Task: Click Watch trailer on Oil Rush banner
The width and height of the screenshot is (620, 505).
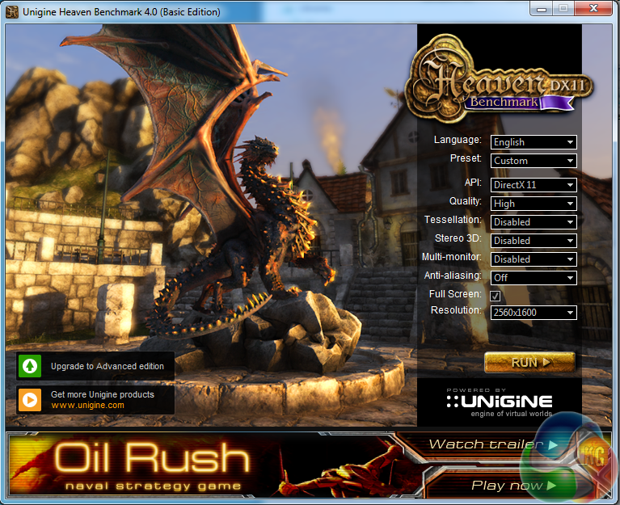Action: pos(493,444)
